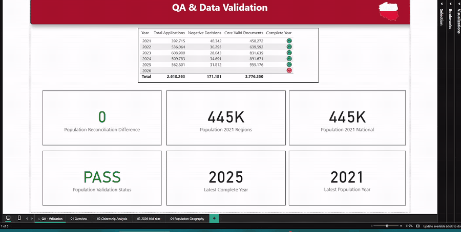461x232 pixels.
Task: Add a new report page
Action: click(214, 218)
